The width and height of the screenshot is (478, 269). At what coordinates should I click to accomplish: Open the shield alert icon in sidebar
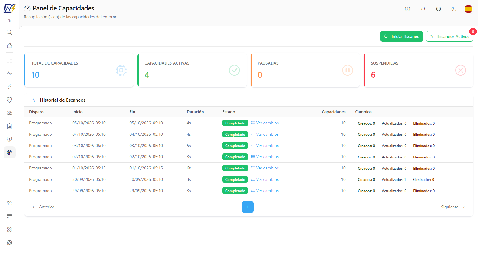(10, 139)
